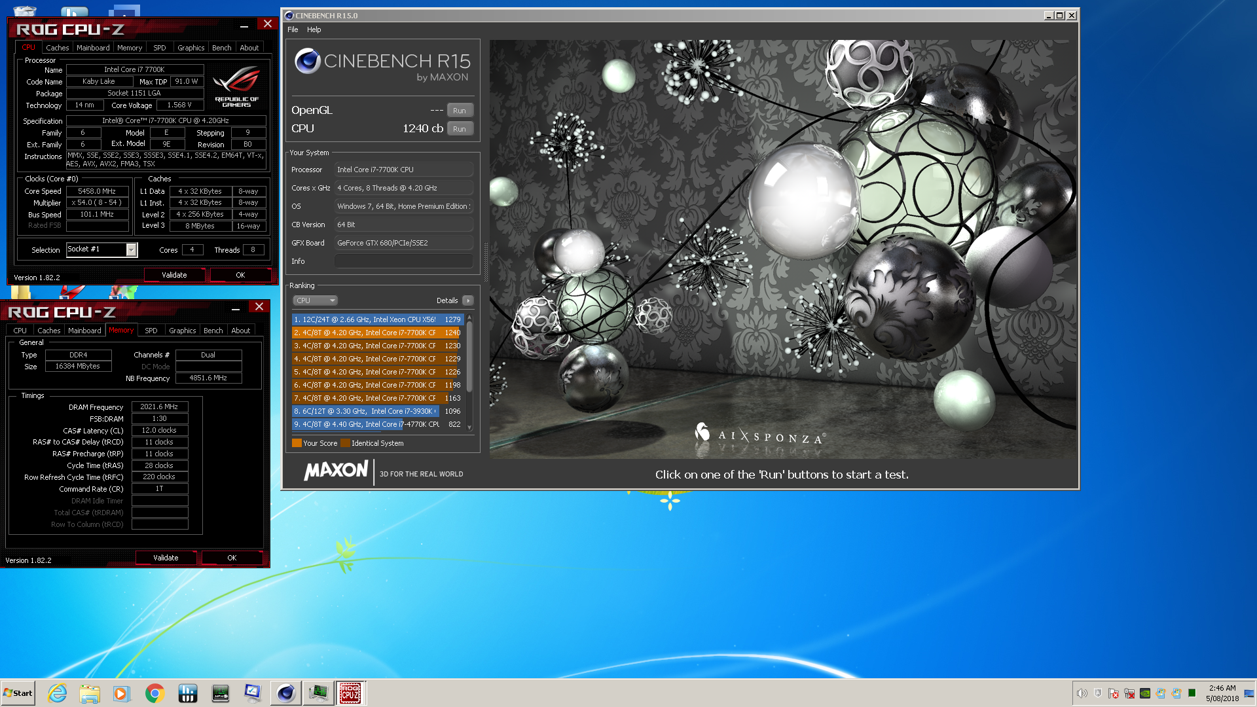This screenshot has width=1257, height=707.
Task: Click the empty Info input field
Action: [403, 261]
